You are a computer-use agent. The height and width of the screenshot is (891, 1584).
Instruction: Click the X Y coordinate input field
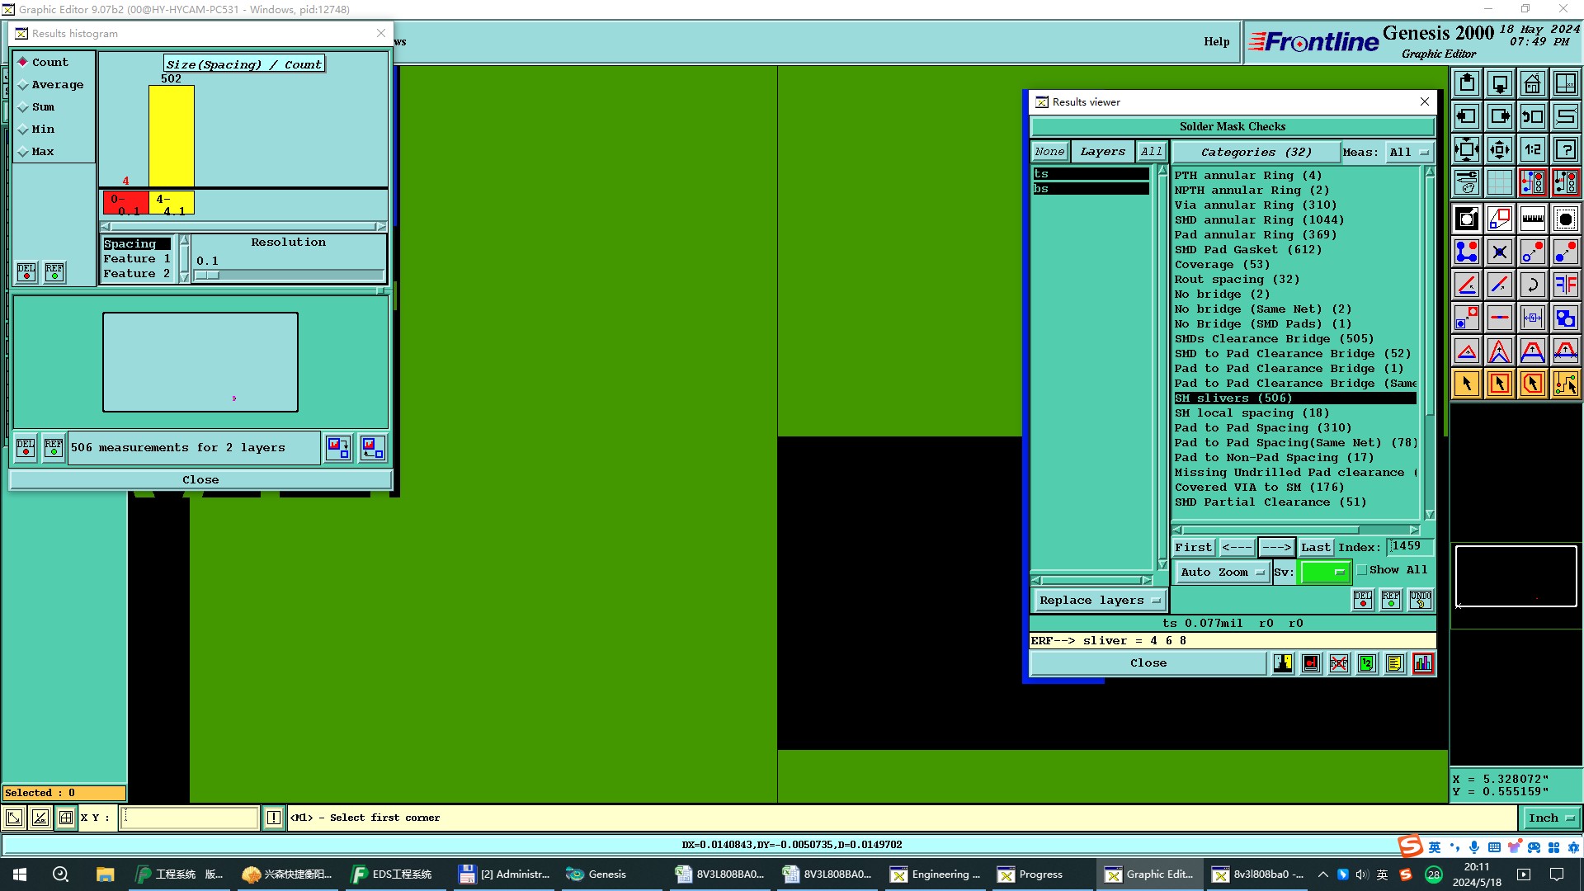pos(190,818)
